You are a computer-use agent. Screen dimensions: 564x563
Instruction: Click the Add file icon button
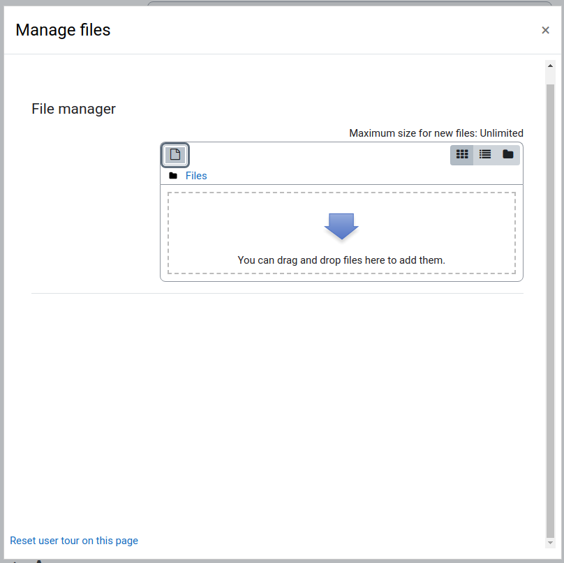(x=175, y=155)
